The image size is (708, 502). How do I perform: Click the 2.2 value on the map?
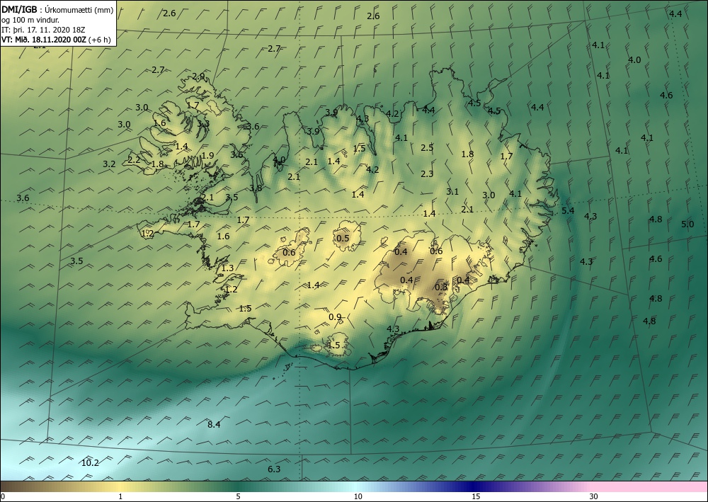pos(134,159)
